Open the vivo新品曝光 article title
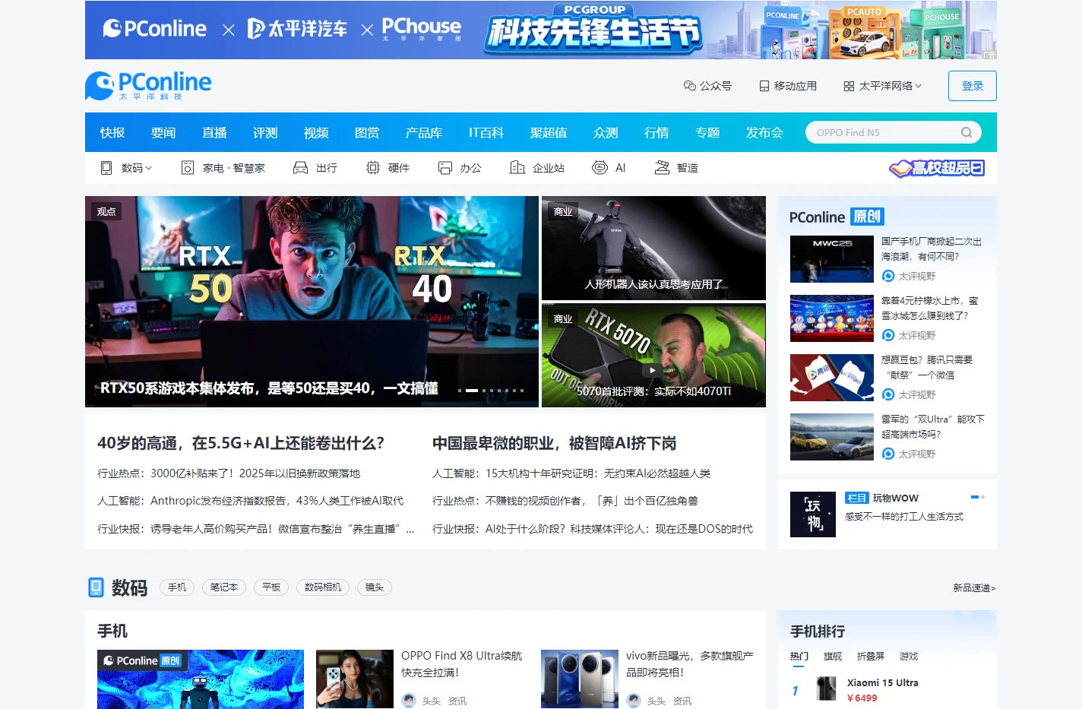Image resolution: width=1082 pixels, height=709 pixels. click(690, 664)
